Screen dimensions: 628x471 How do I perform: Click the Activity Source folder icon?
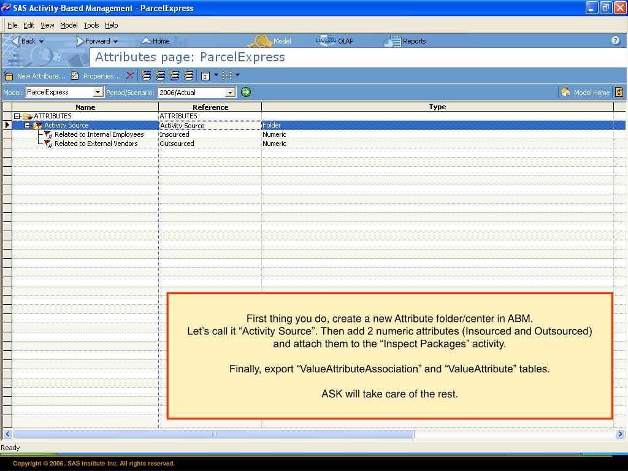click(38, 125)
